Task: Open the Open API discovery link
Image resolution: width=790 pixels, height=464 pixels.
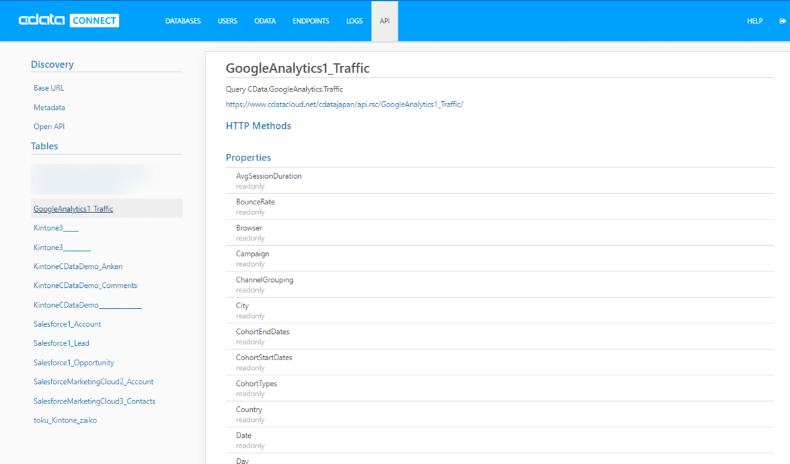Action: point(49,127)
